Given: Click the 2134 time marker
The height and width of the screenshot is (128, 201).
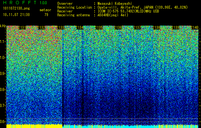Looking at the screenshot, I should (80, 28).
